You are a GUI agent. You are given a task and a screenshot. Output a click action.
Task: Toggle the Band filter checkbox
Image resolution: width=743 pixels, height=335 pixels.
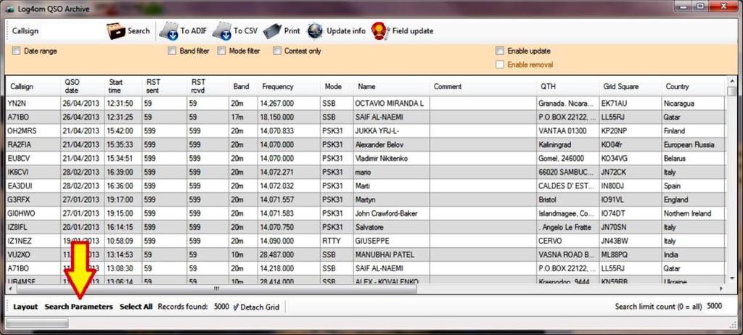[172, 51]
